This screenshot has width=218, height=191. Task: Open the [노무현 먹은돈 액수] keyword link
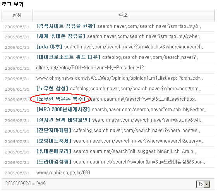click(61, 99)
